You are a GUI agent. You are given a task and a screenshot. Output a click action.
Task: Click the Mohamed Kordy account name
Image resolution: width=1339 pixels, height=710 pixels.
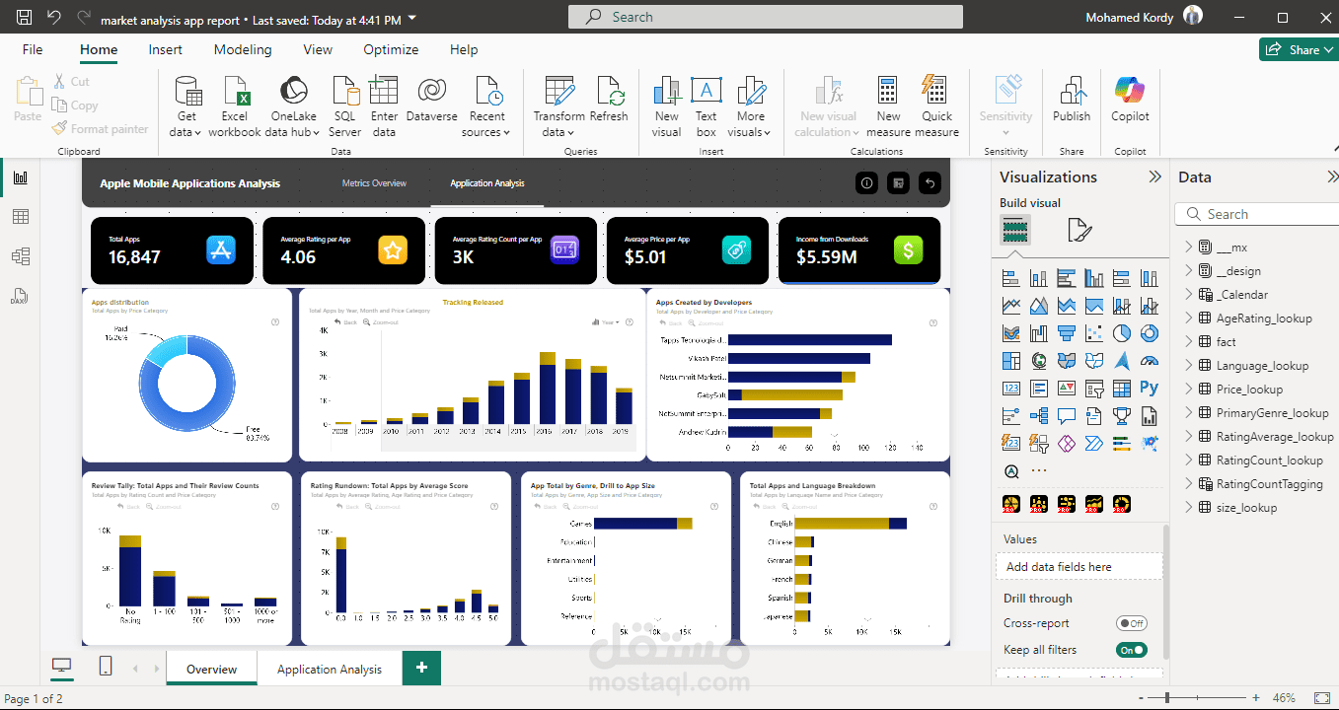point(1129,18)
